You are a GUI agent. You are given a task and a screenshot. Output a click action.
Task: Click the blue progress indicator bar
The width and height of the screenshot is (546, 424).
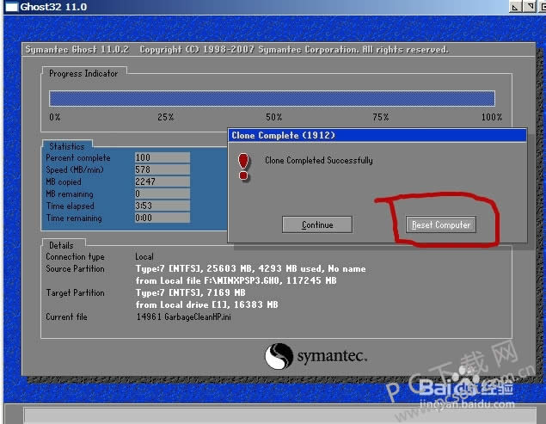tap(272, 98)
